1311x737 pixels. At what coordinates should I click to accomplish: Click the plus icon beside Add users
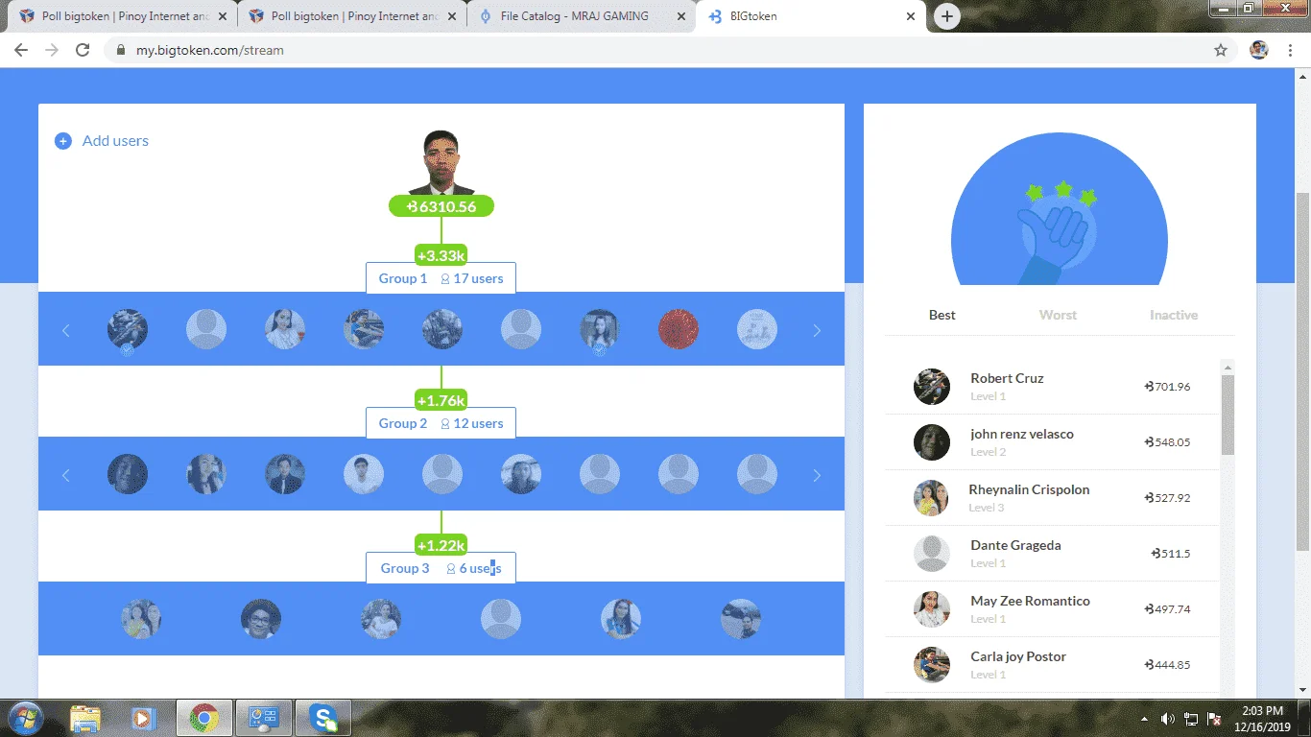pos(63,141)
